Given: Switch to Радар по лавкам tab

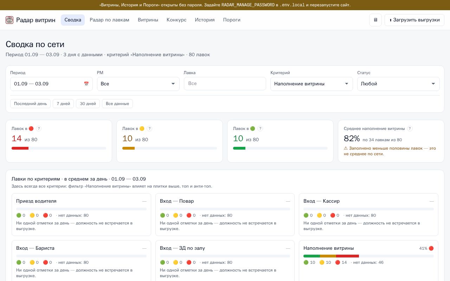Looking at the screenshot, I should point(109,20).
